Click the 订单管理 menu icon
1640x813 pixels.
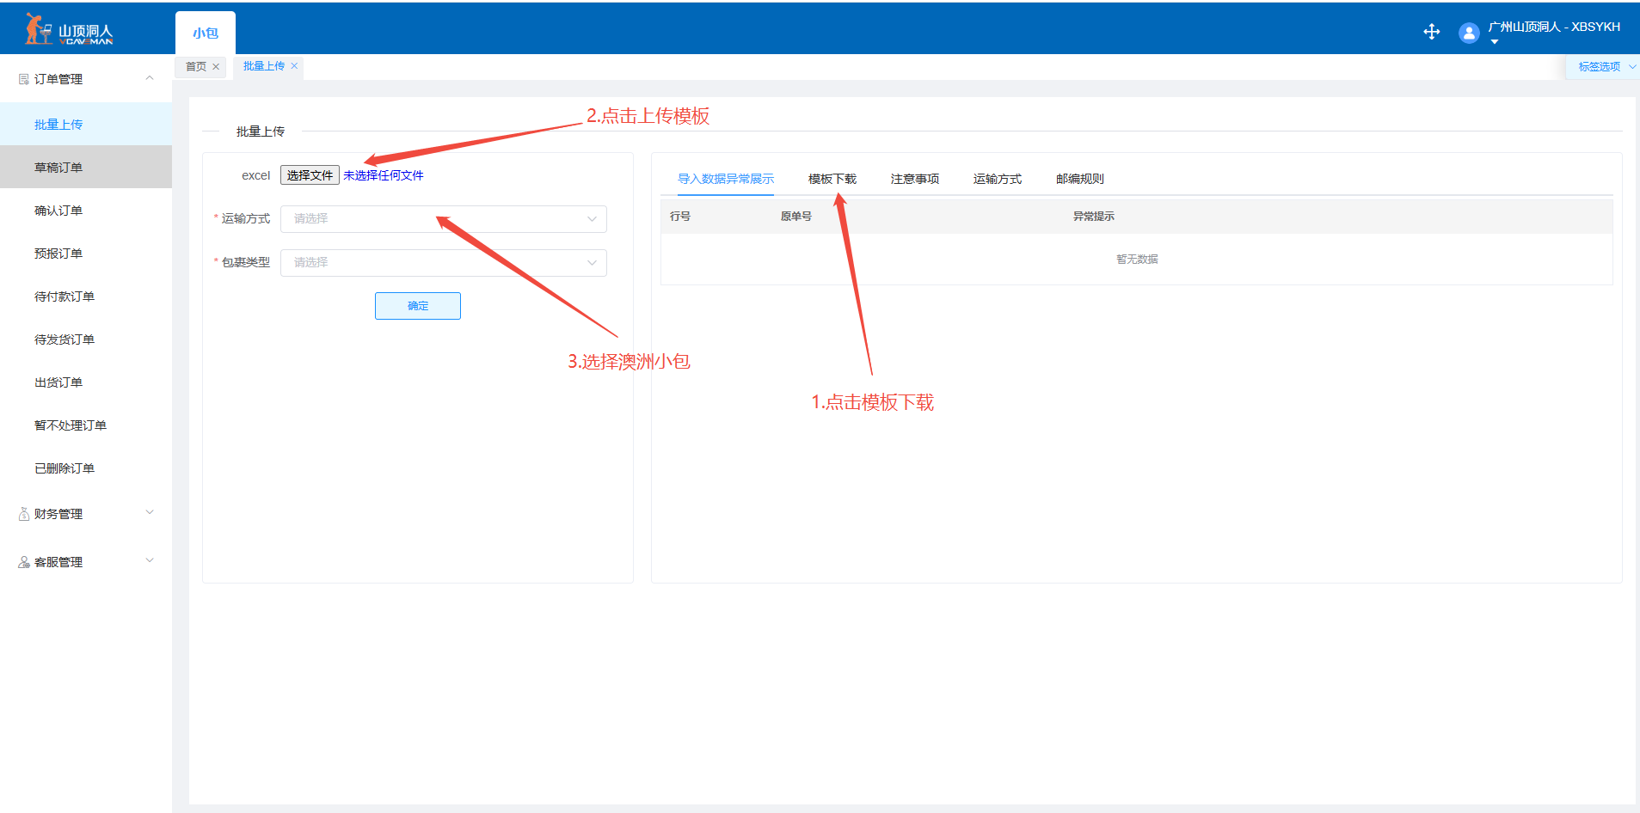(24, 79)
